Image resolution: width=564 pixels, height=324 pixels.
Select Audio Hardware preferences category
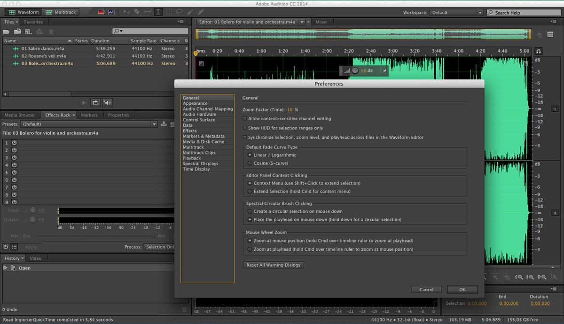point(200,114)
